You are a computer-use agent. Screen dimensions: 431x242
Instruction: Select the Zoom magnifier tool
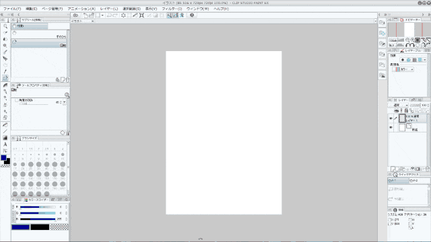(5, 26)
